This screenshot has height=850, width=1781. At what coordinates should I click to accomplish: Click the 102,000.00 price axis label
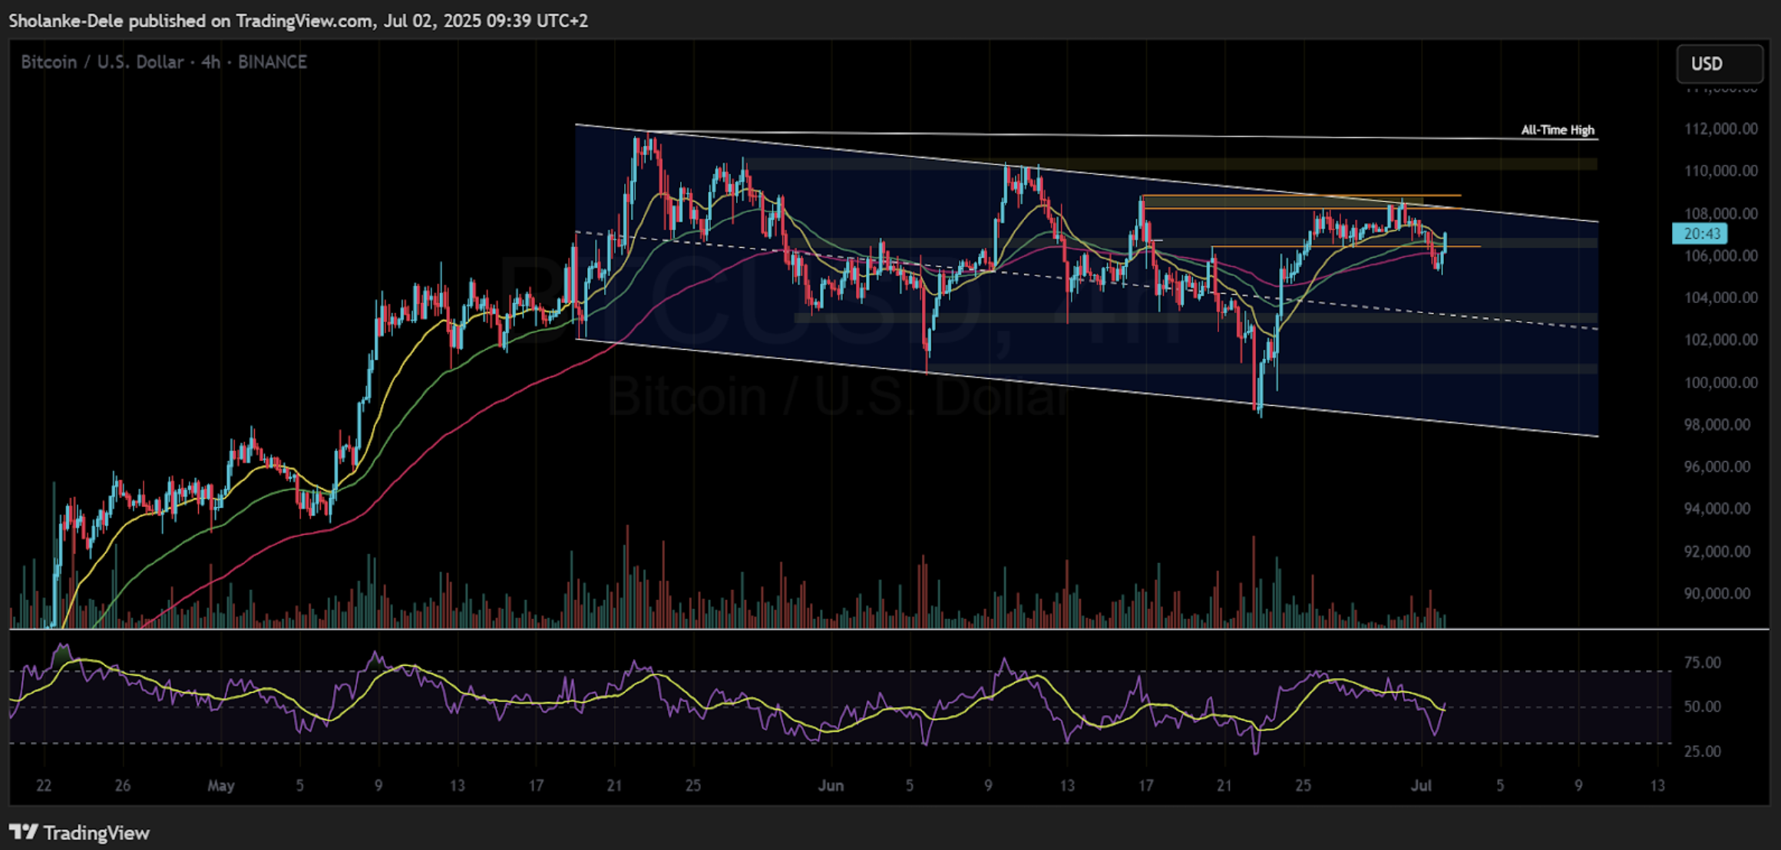(1720, 340)
